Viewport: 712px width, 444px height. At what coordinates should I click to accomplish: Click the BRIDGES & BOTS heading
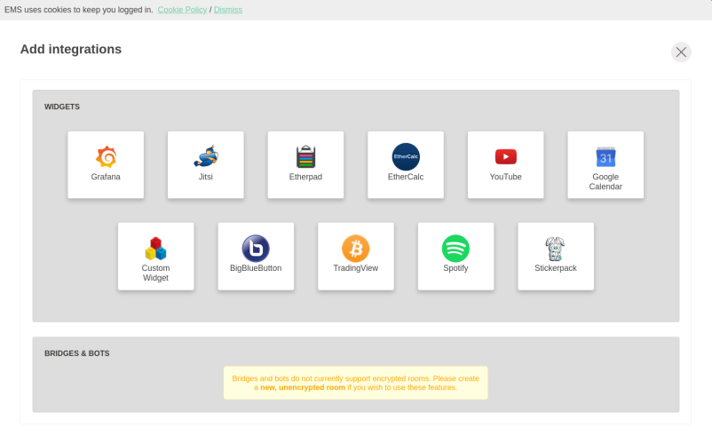(76, 353)
